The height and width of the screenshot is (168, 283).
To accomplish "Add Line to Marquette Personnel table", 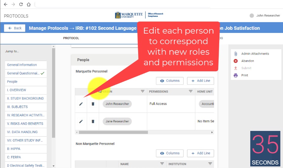I will pos(200,81).
